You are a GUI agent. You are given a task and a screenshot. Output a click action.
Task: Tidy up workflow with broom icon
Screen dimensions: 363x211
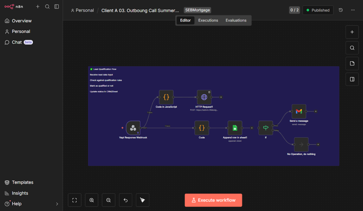click(143, 200)
